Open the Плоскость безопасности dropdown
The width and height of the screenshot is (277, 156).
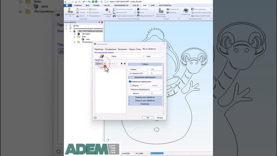[145, 89]
